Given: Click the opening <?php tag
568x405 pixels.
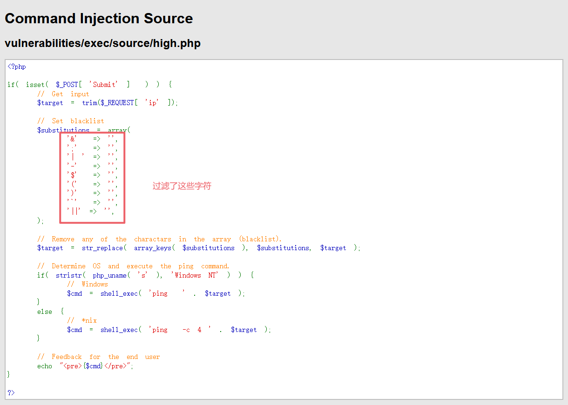Looking at the screenshot, I should (x=17, y=66).
